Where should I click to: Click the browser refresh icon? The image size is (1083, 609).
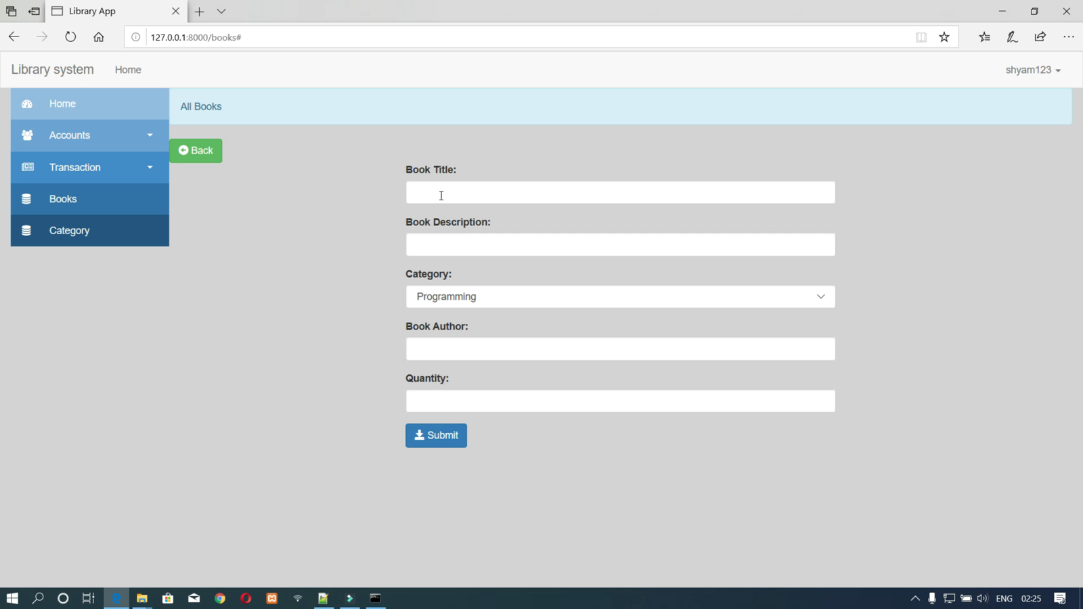pos(70,37)
